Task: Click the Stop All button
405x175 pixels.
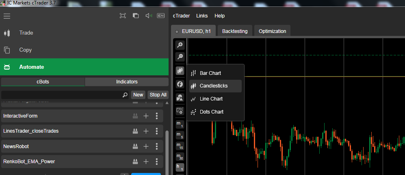Action: pos(158,95)
